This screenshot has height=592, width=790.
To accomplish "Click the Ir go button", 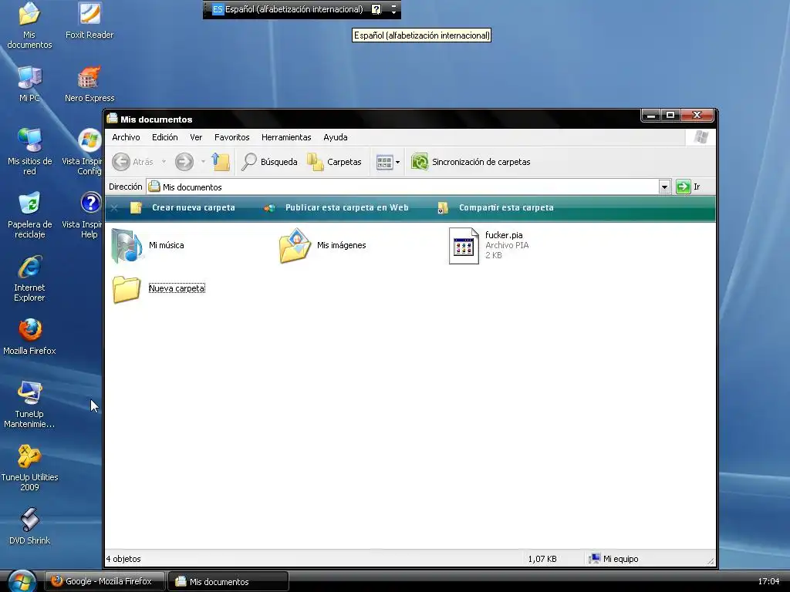I will coord(688,187).
